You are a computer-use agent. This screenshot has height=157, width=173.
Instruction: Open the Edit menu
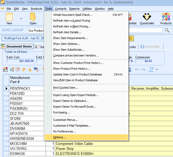click(x=16, y=9)
